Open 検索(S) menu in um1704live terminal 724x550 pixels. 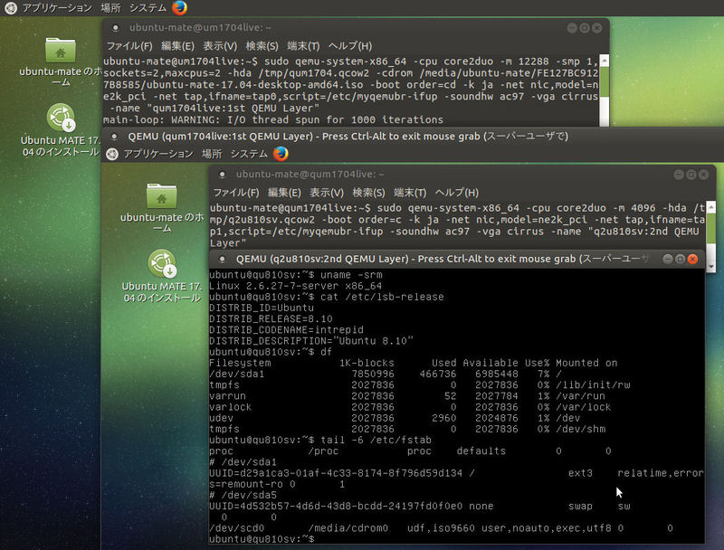click(x=262, y=46)
